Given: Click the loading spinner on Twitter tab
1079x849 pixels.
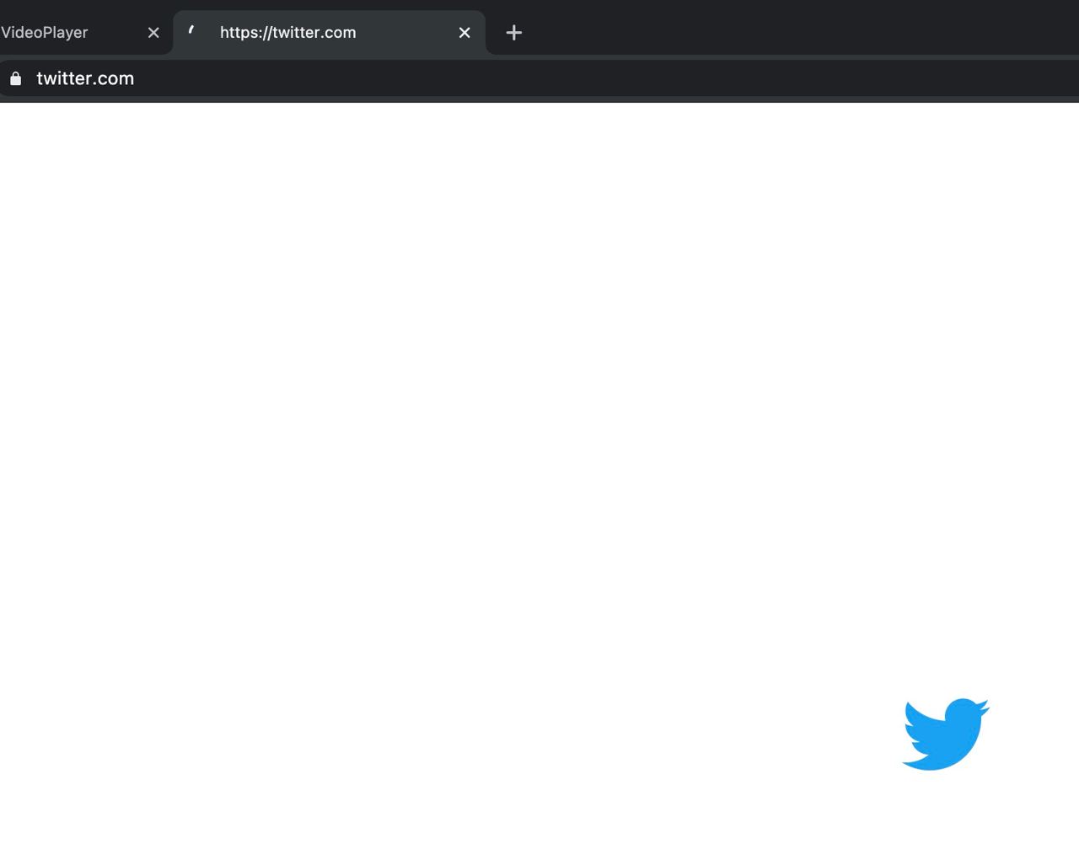Looking at the screenshot, I should pyautogui.click(x=192, y=31).
